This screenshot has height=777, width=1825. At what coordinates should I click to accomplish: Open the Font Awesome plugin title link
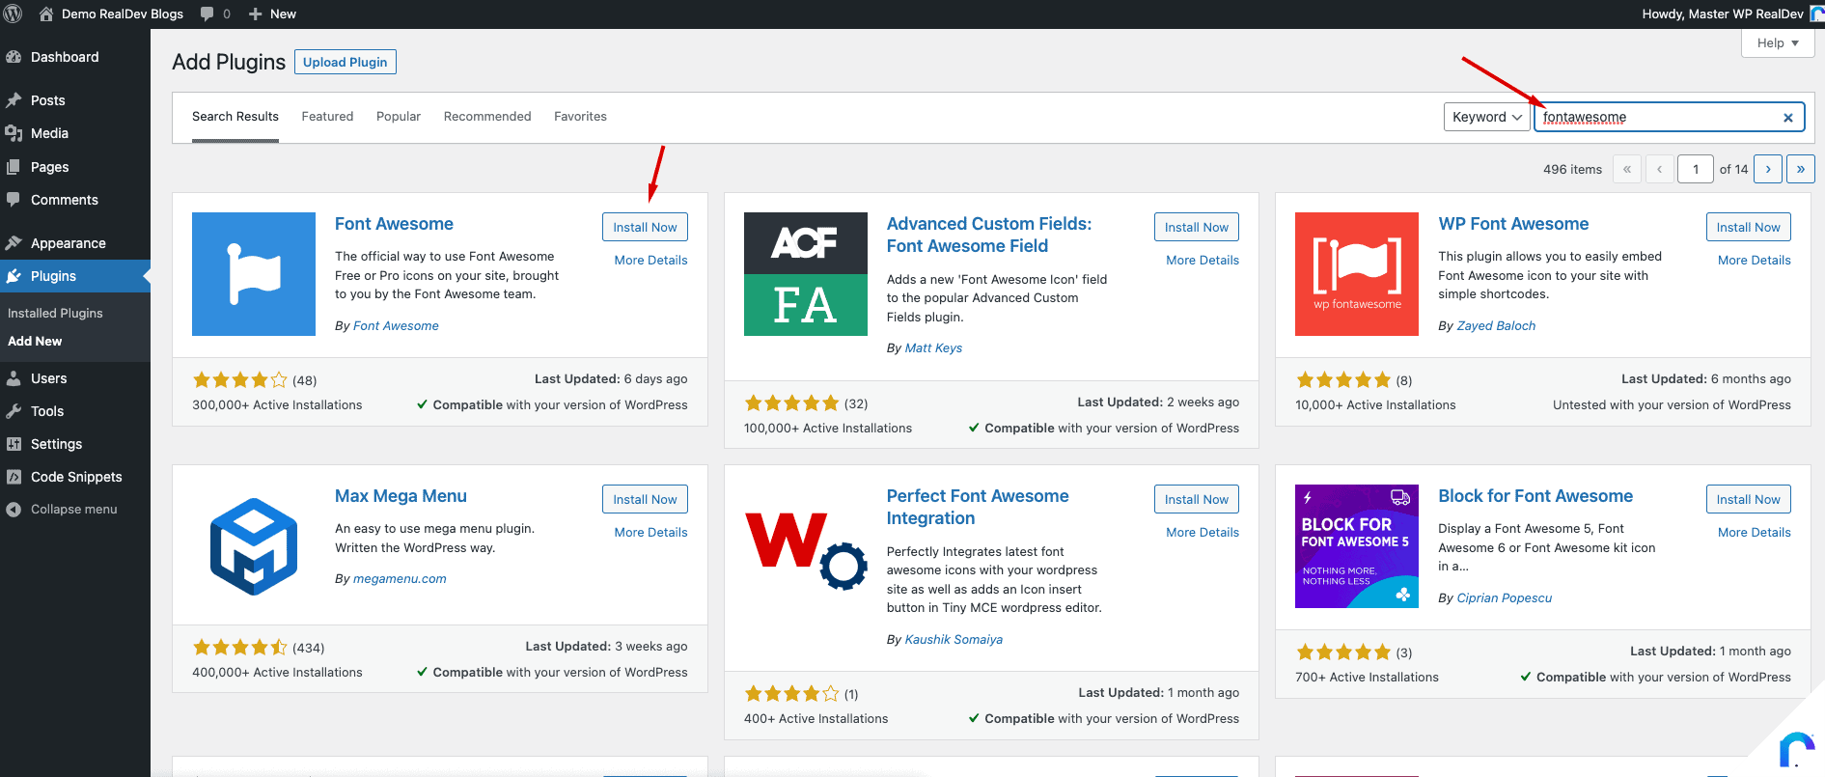point(394,224)
